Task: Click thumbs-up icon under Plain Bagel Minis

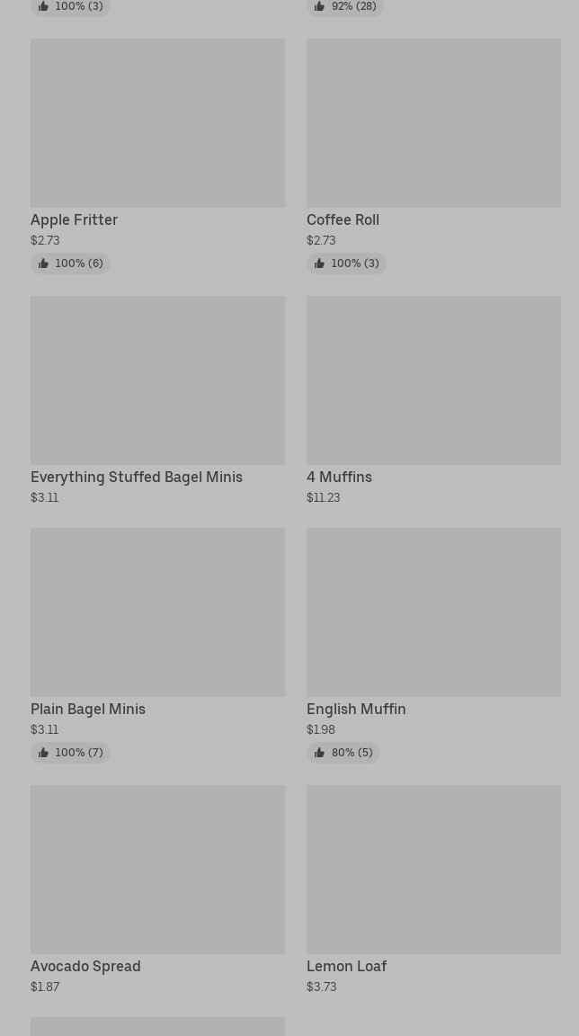Action: [43, 753]
